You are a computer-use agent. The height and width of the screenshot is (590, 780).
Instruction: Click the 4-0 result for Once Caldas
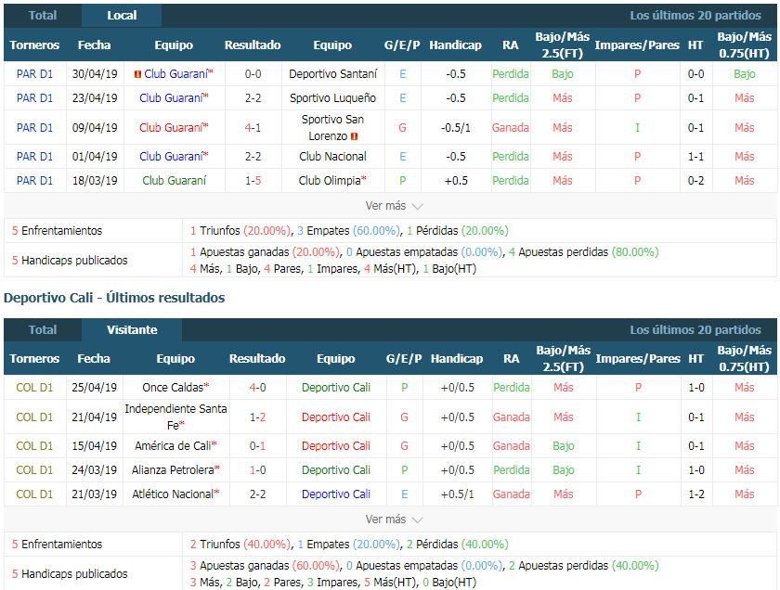(x=257, y=387)
